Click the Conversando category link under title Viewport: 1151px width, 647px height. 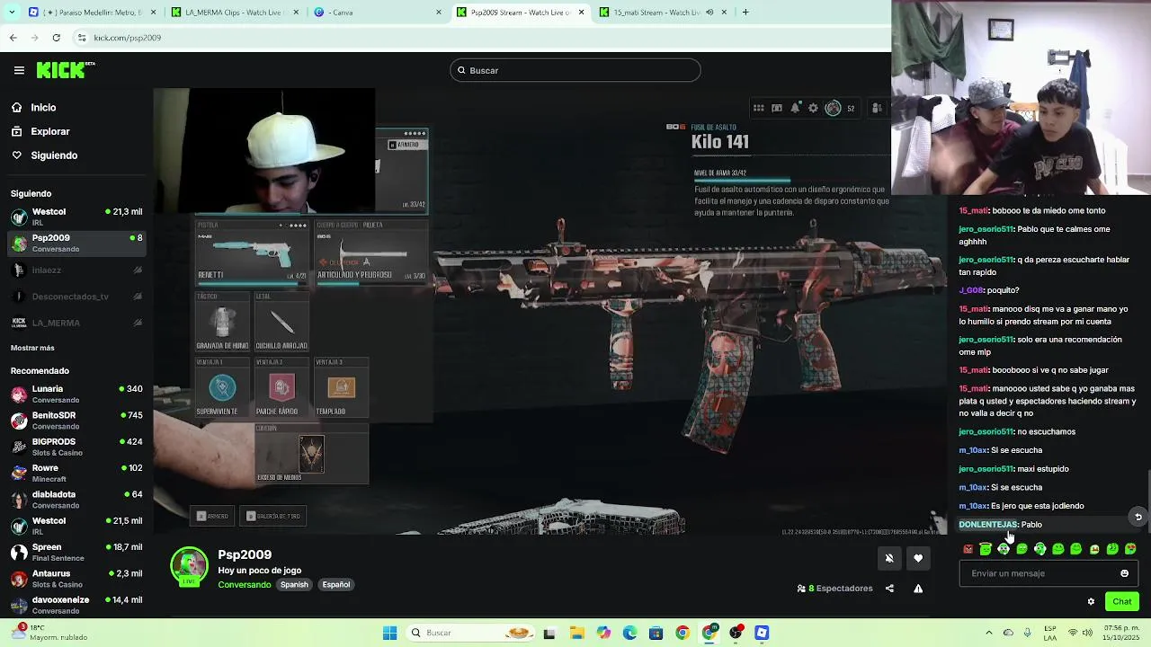click(245, 585)
